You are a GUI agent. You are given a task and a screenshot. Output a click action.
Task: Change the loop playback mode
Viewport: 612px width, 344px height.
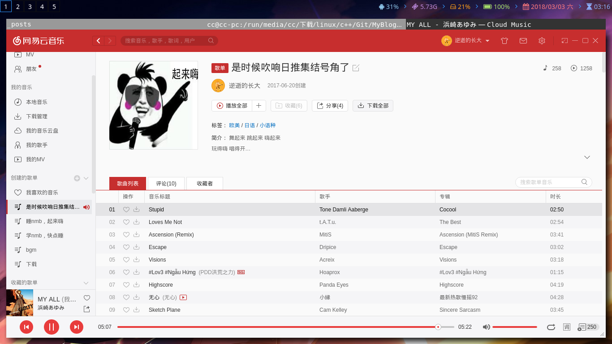coord(551,327)
